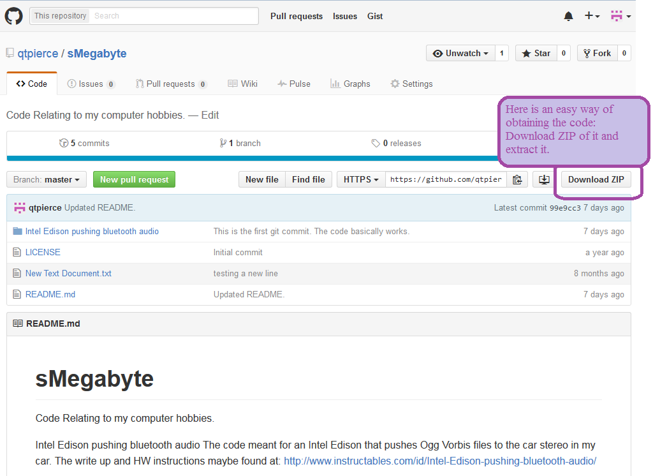Screen dimensions: 653x476
Task: Open the HTTPS protocol dropdown
Action: pyautogui.click(x=361, y=180)
